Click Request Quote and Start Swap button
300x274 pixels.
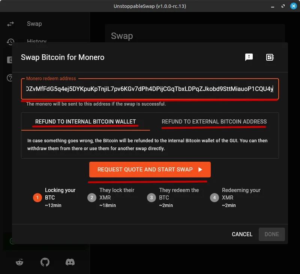[x=150, y=170]
